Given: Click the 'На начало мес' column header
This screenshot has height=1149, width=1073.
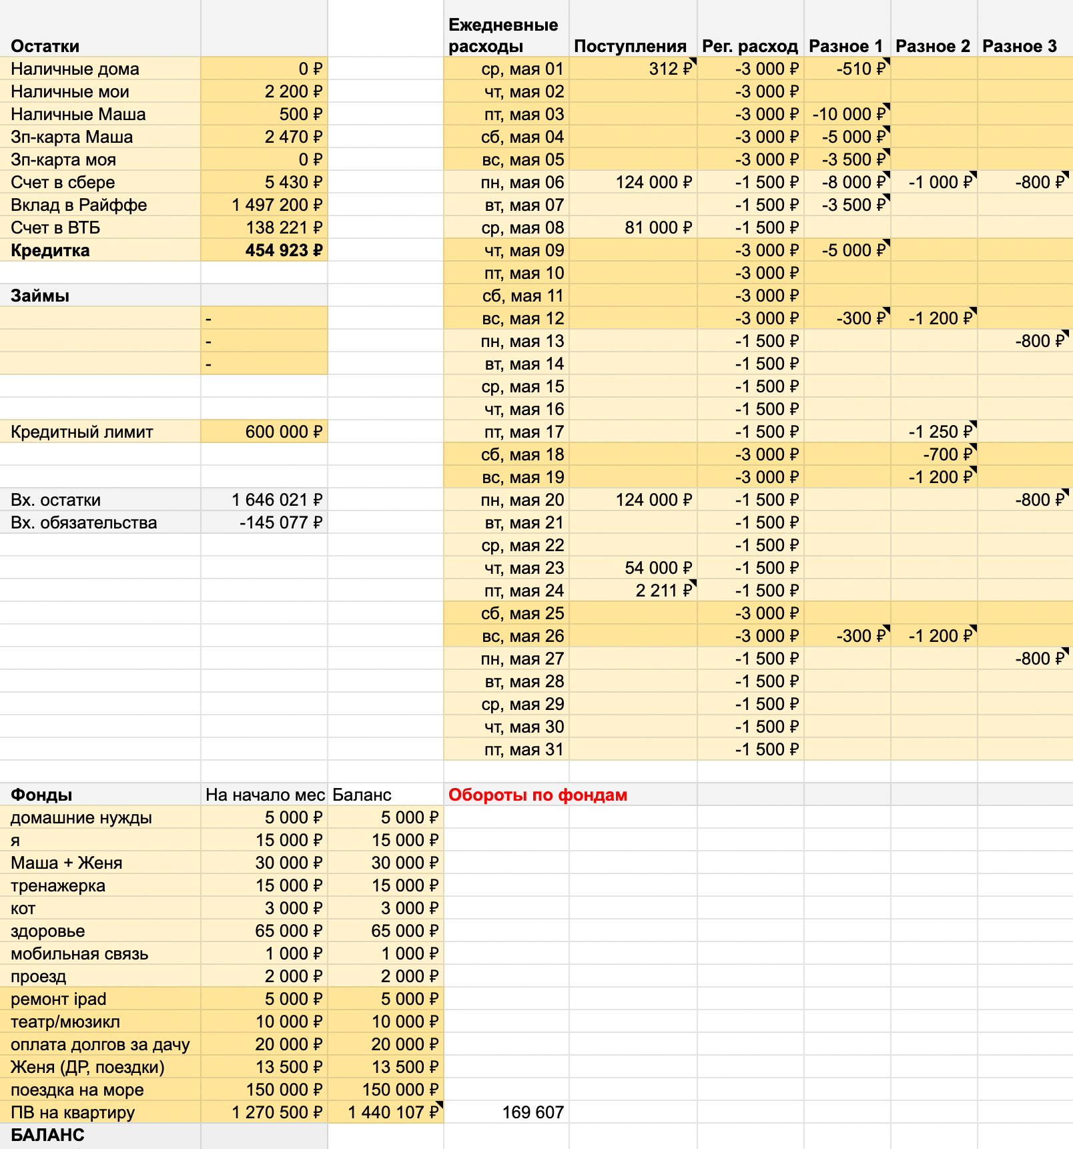Looking at the screenshot, I should click(x=265, y=795).
